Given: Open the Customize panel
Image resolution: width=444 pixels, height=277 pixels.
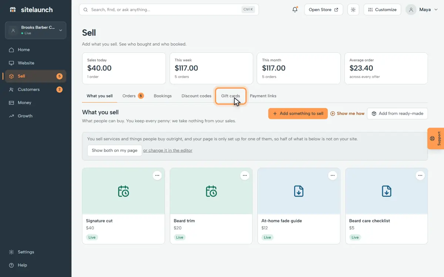Looking at the screenshot, I should [x=382, y=10].
